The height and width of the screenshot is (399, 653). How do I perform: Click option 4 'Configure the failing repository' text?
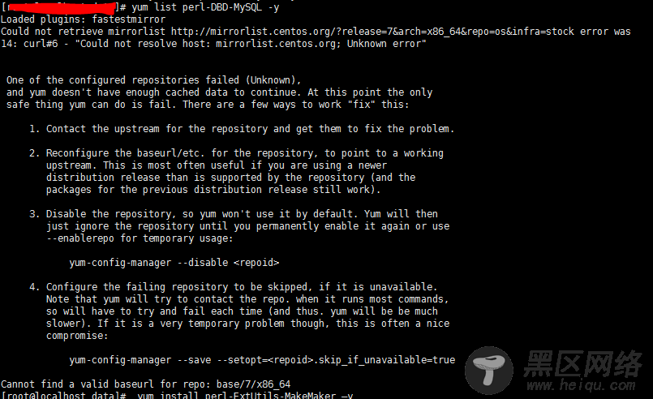click(x=137, y=287)
